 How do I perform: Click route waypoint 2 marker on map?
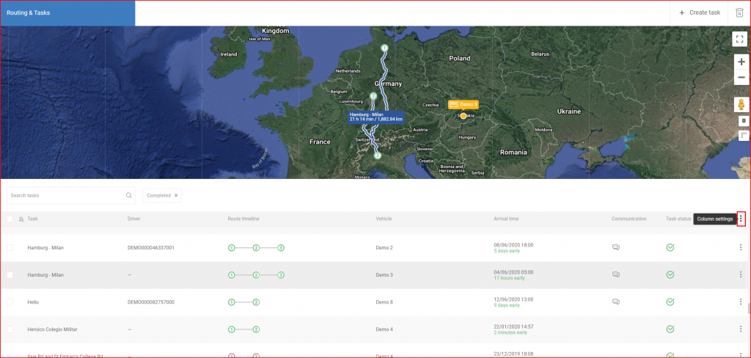[377, 156]
